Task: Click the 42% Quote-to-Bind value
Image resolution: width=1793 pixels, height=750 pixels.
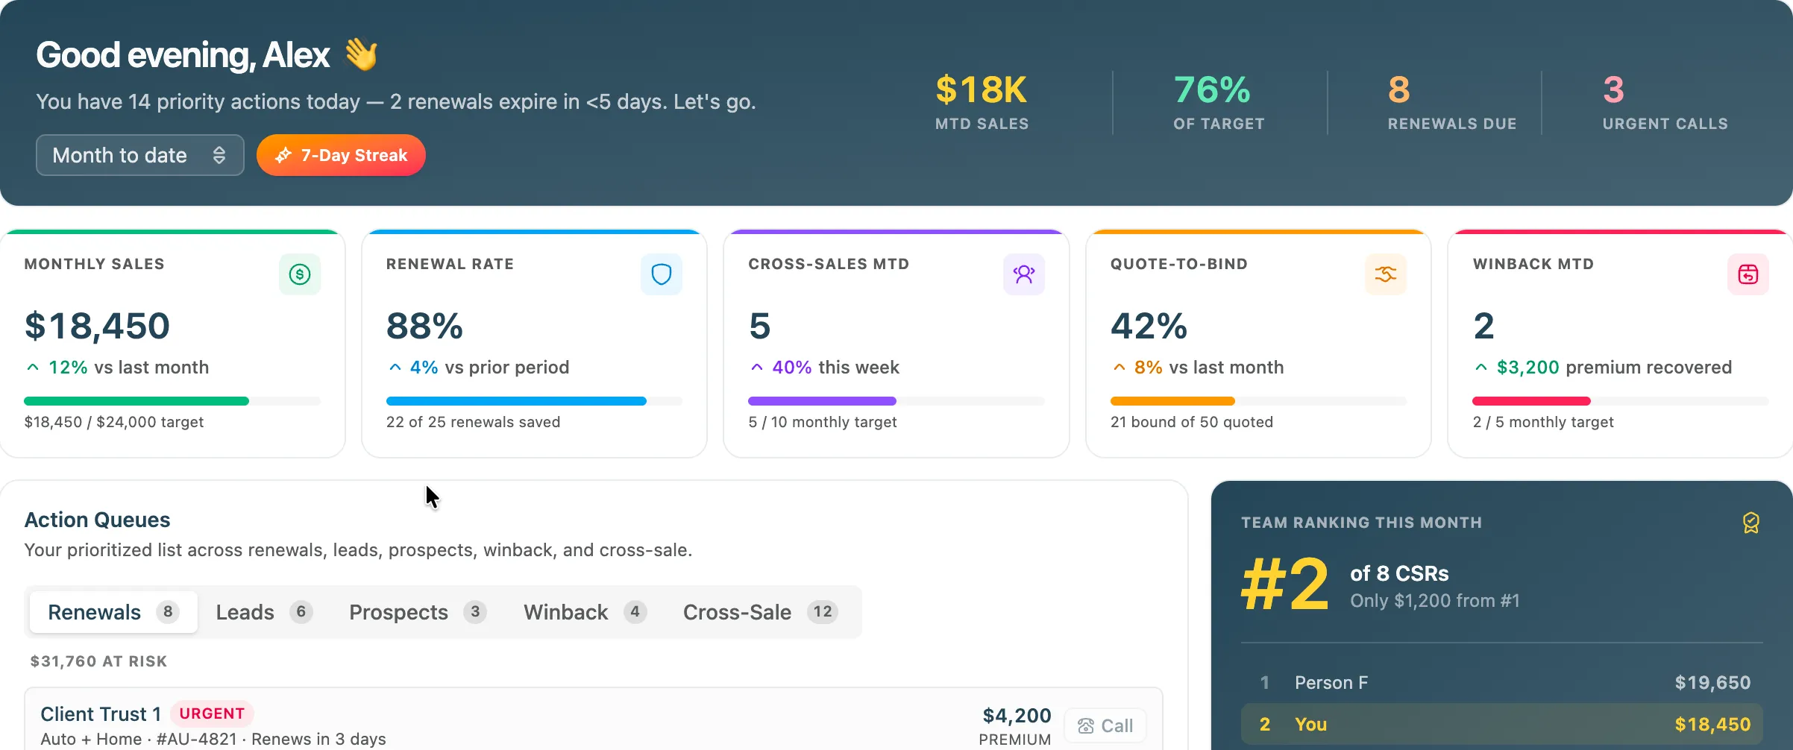Action: click(1149, 326)
